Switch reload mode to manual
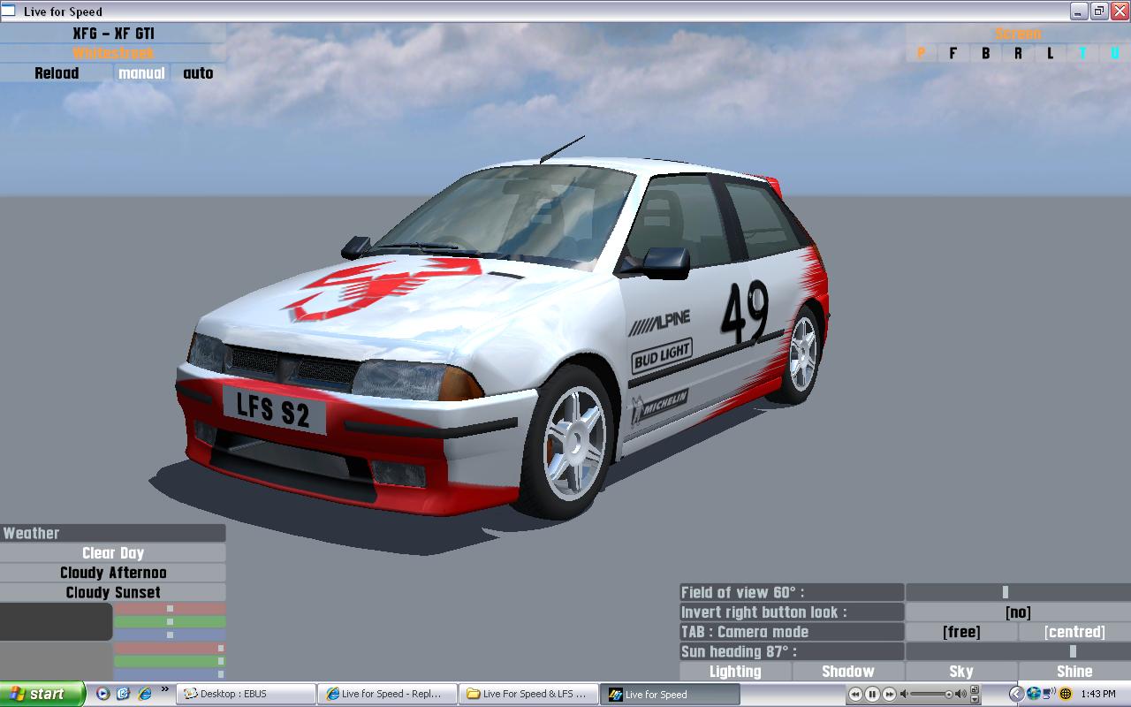The height and width of the screenshot is (707, 1131). 141,73
